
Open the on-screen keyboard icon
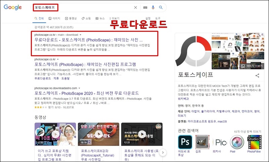pyautogui.click(x=145, y=7)
